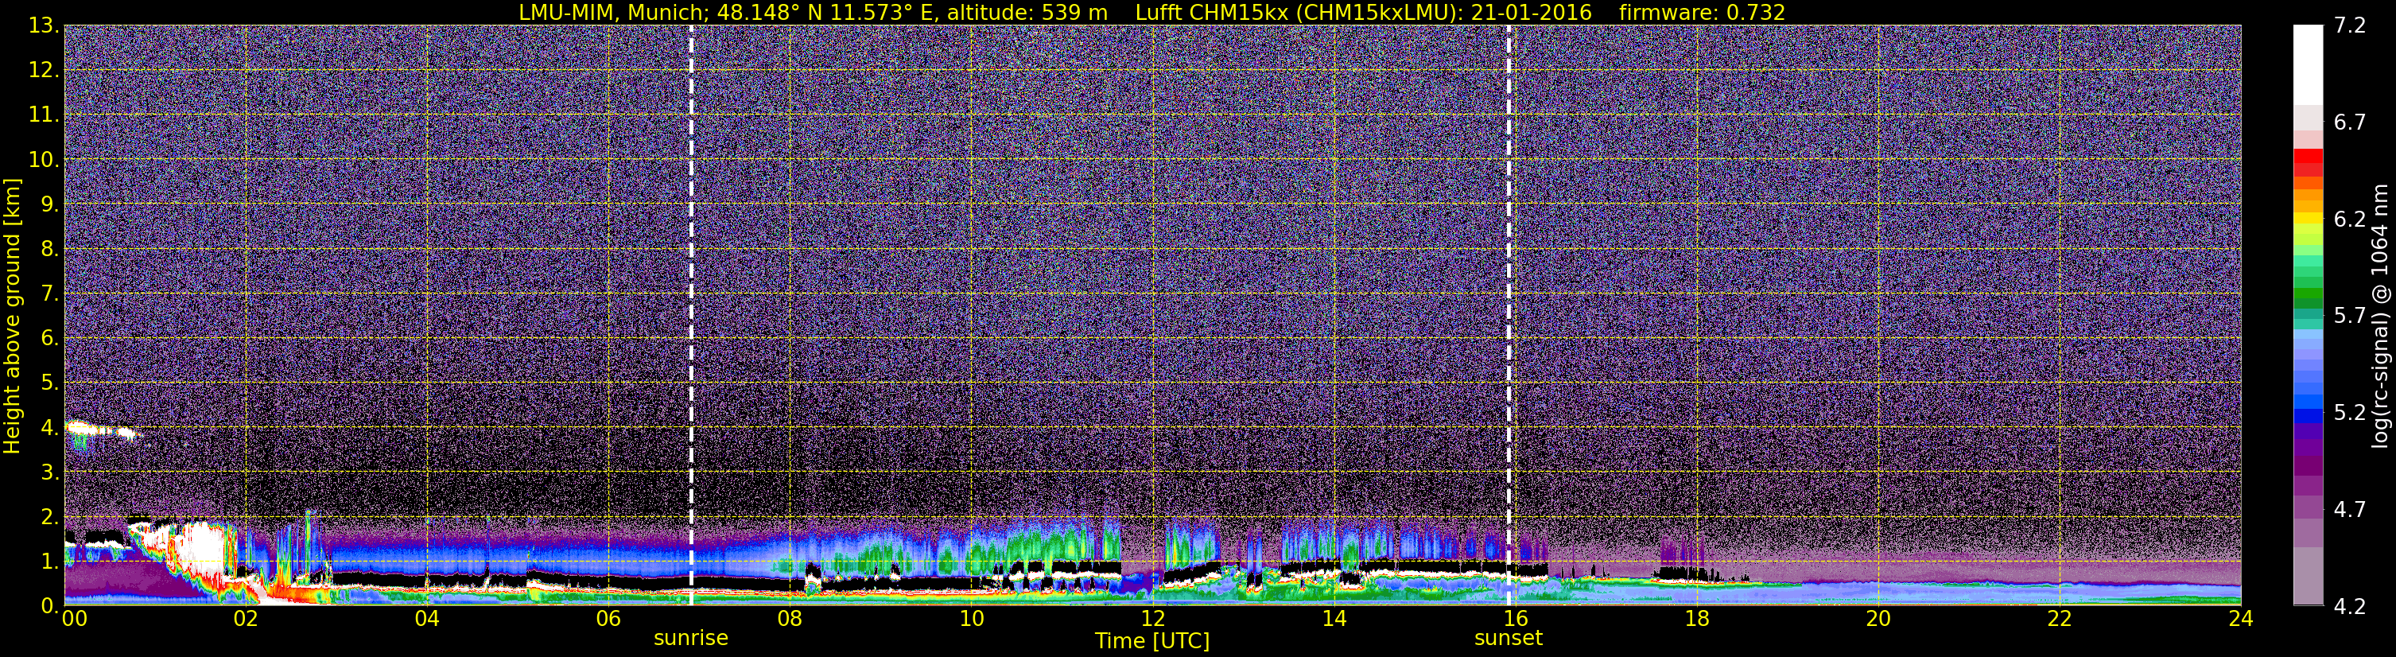Pick the white segment of the colorbar

2308,65
